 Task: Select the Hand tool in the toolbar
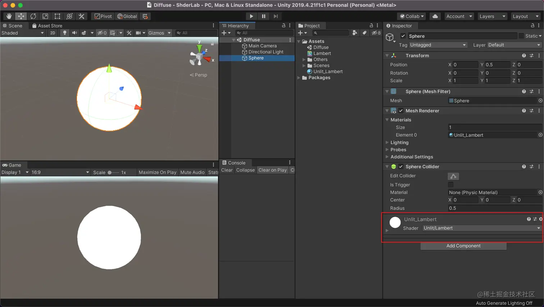[x=9, y=16]
